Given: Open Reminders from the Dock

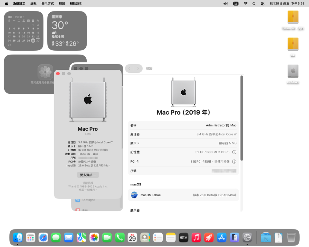Looking at the screenshot, I should click(x=158, y=237).
